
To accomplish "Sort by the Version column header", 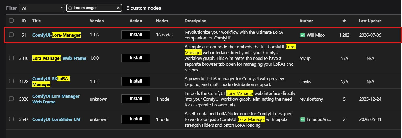I will tap(97, 21).
